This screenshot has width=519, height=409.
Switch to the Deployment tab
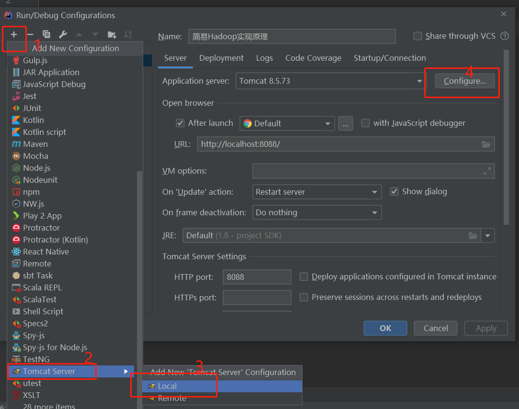(221, 58)
